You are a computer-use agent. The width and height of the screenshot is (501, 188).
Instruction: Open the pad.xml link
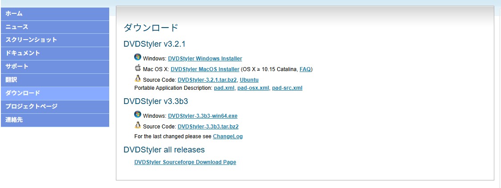[224, 88]
